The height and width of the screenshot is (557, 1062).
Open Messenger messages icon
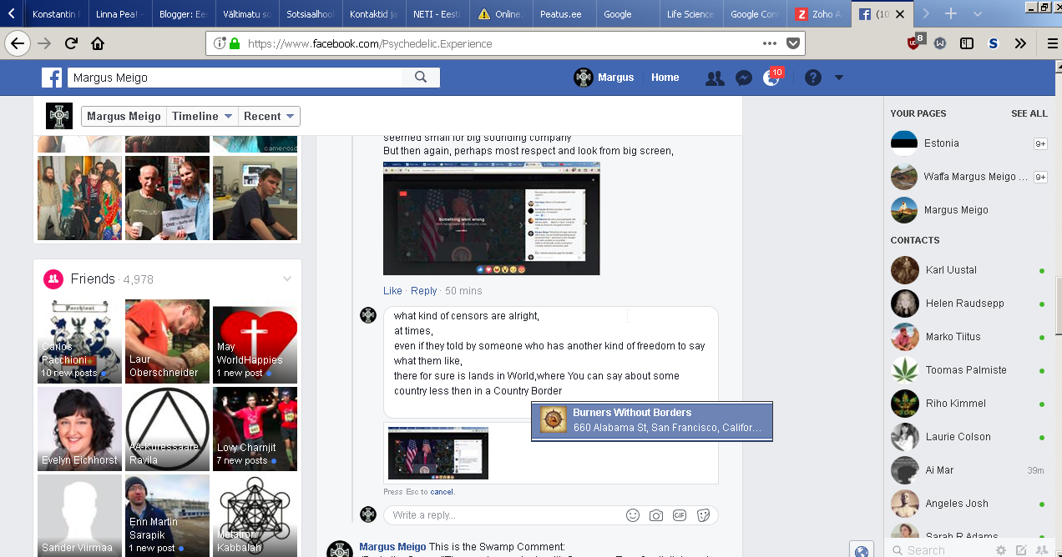(743, 78)
